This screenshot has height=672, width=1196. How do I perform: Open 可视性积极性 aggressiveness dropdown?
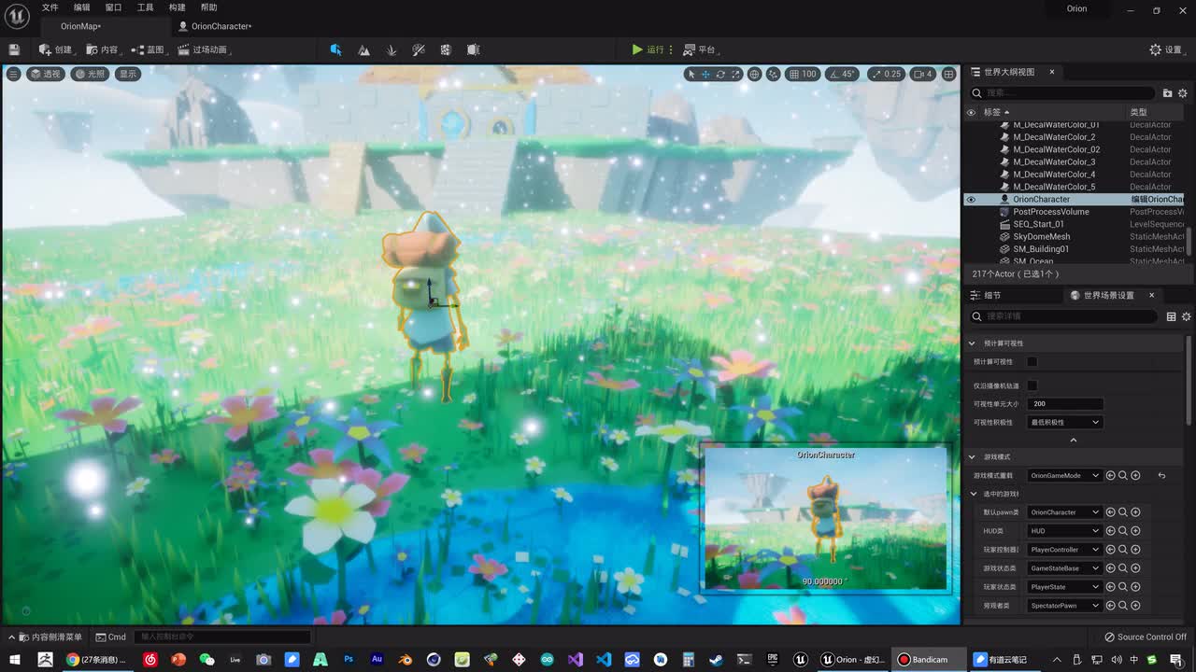tap(1065, 422)
